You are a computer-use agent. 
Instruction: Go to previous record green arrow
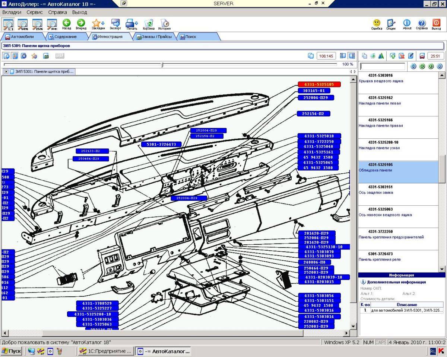click(422, 66)
